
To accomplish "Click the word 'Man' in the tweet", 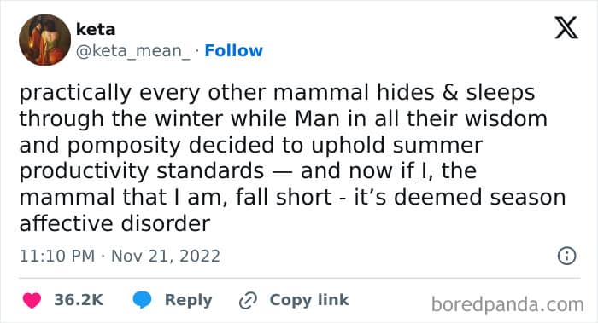I will pyautogui.click(x=317, y=118).
